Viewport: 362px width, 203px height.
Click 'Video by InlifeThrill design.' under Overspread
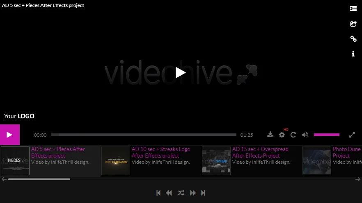[261, 162]
